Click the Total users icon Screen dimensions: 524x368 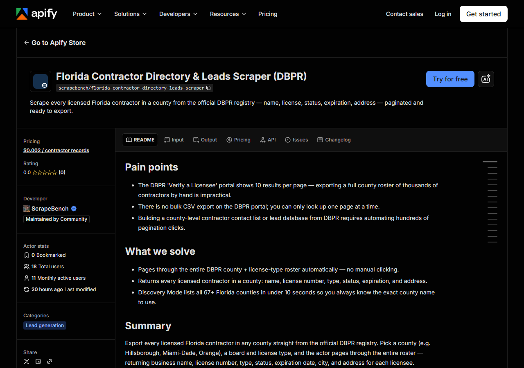27,267
